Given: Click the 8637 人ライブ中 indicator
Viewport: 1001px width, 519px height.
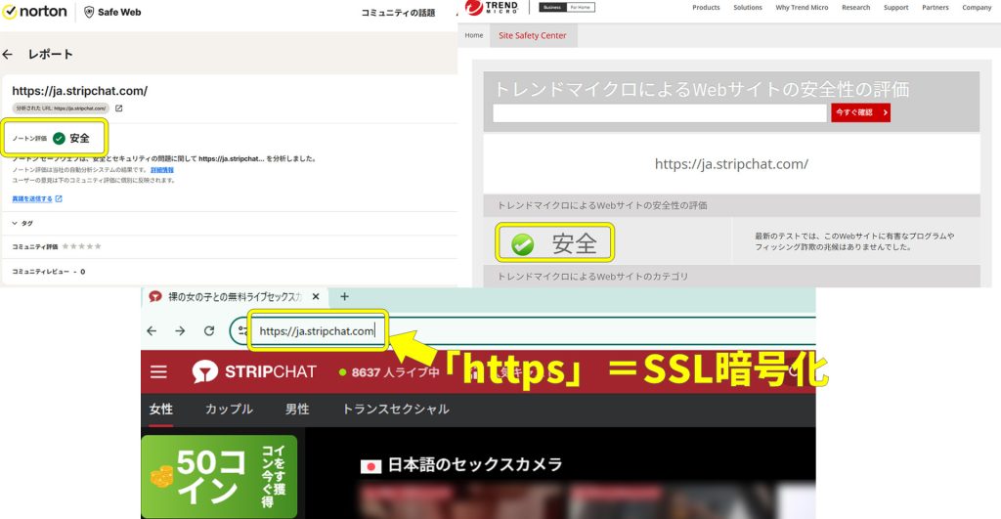Looking at the screenshot, I should (389, 372).
